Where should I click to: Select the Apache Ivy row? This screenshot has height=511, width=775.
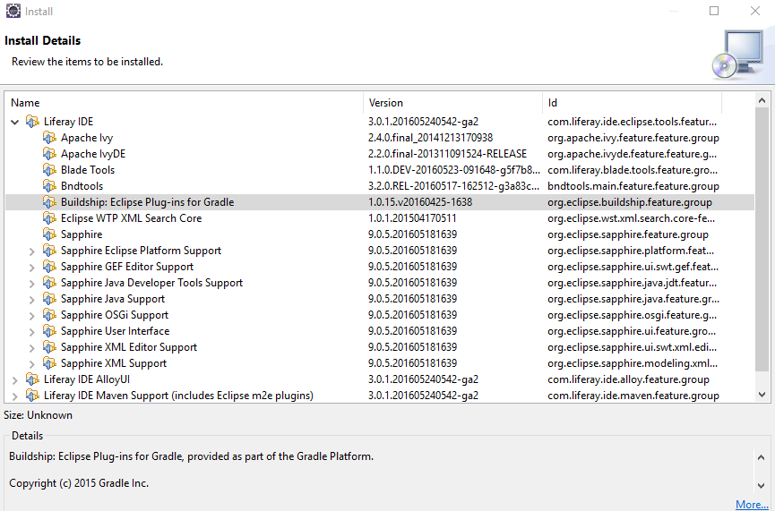coord(380,138)
